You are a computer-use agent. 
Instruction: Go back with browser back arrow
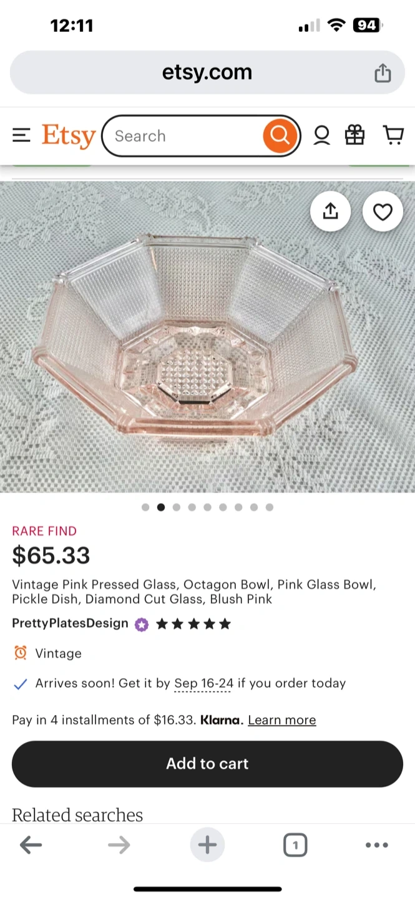(x=31, y=846)
